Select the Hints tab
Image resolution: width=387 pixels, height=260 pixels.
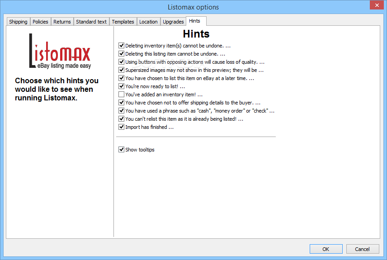pos(196,21)
